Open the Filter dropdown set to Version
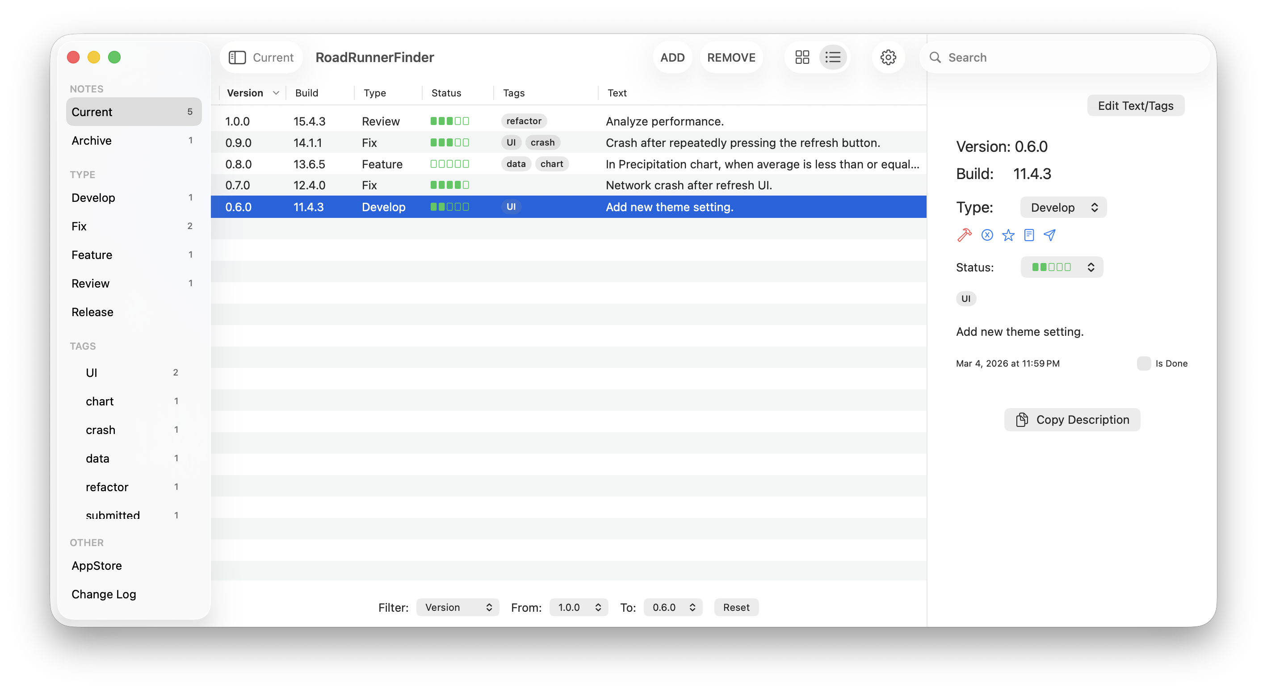The width and height of the screenshot is (1267, 693). point(457,607)
